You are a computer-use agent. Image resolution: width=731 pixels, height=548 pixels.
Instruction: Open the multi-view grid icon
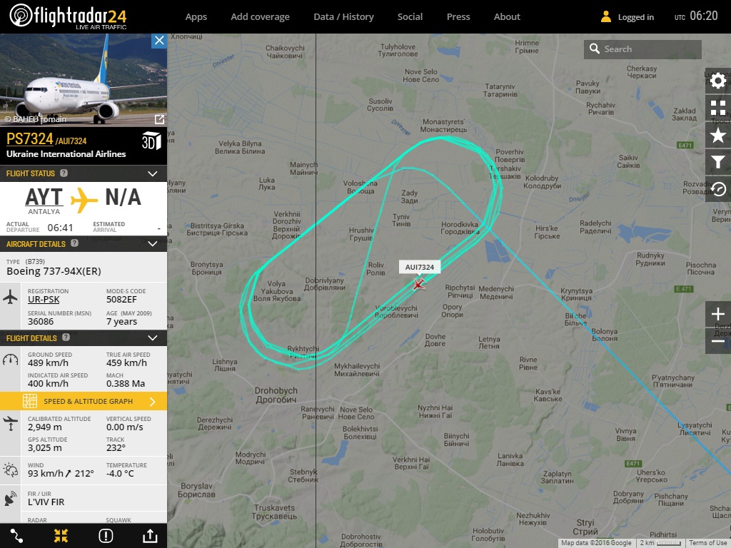click(x=718, y=108)
